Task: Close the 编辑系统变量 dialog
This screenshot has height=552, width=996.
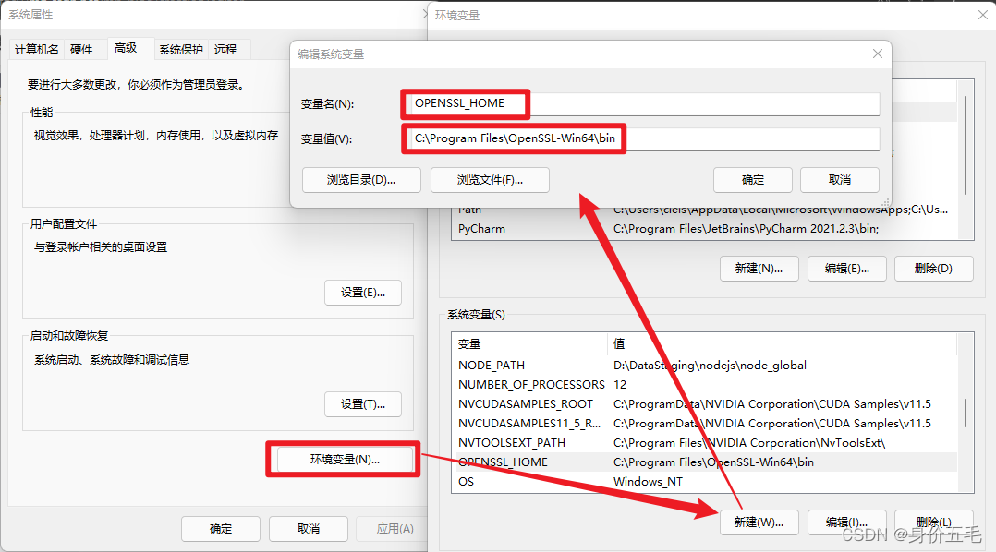Action: pyautogui.click(x=877, y=54)
